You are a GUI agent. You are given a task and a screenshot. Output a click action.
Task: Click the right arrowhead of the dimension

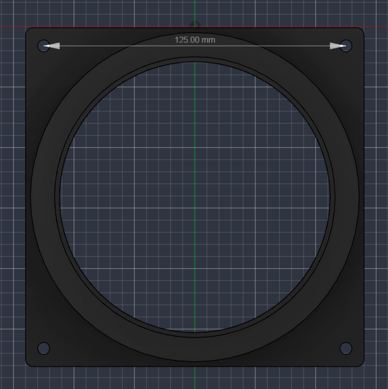pos(338,46)
